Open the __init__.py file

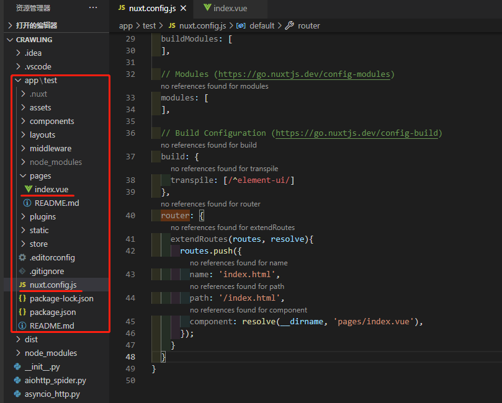pyautogui.click(x=42, y=367)
